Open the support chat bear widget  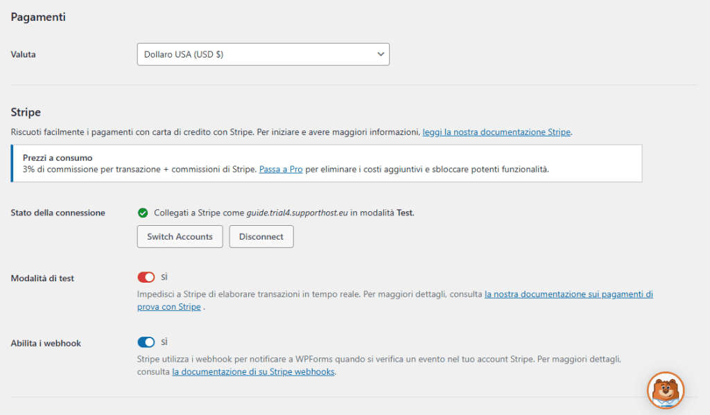click(665, 391)
